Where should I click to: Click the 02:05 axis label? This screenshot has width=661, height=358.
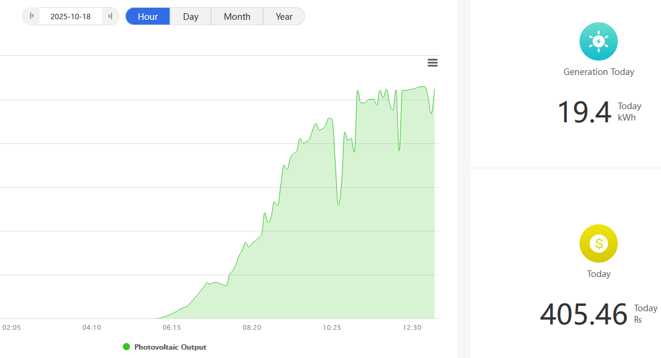point(11,327)
